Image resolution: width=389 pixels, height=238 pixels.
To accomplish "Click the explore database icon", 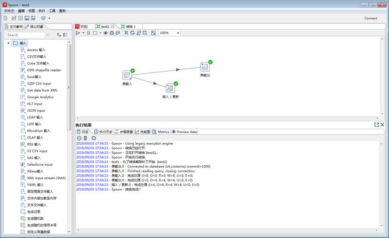I will click(x=145, y=33).
